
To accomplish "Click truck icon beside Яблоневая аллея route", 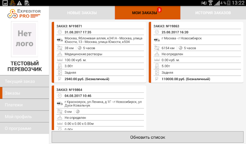I will (x=60, y=40).
